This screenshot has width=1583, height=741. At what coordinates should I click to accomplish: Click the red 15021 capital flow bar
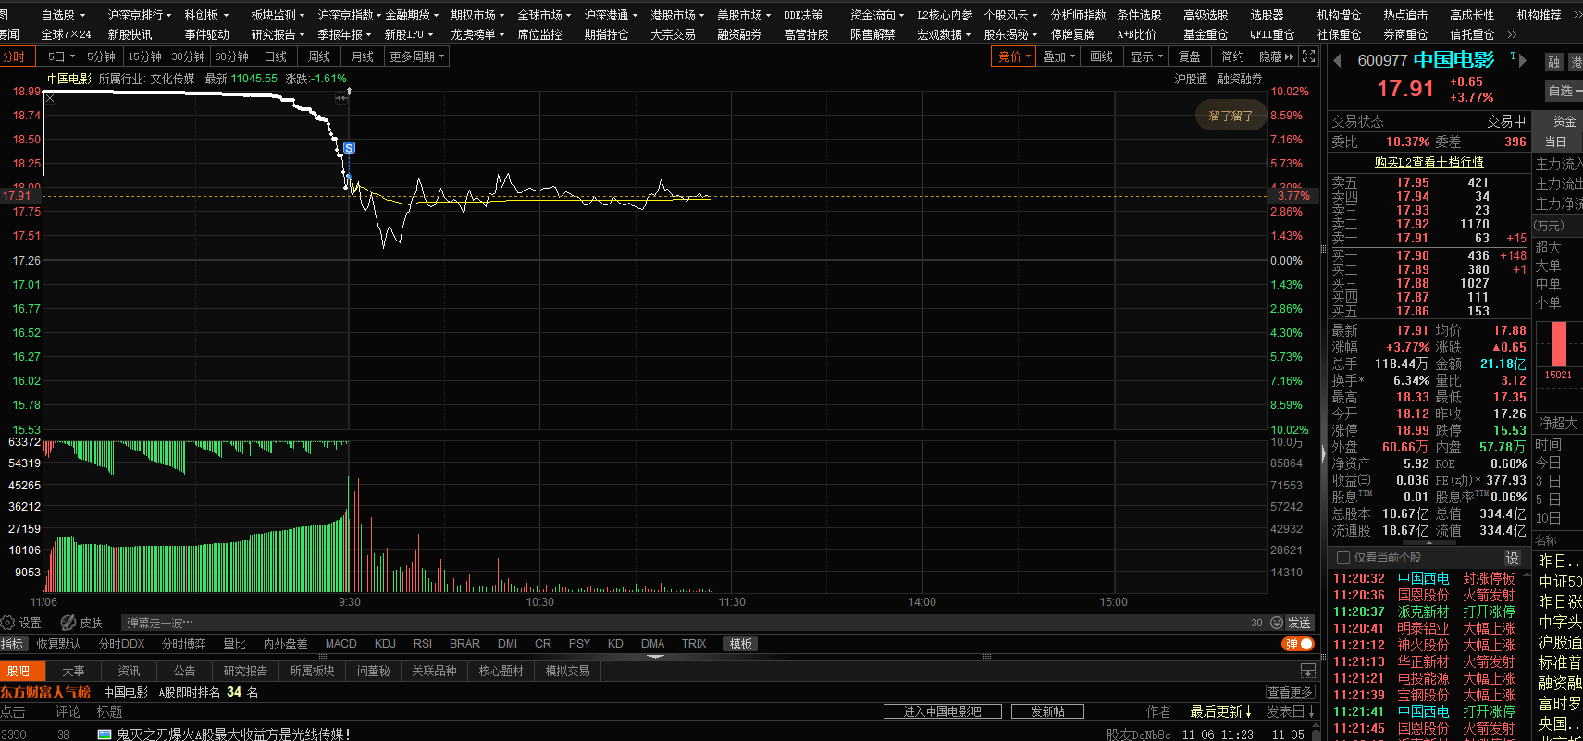click(1558, 344)
